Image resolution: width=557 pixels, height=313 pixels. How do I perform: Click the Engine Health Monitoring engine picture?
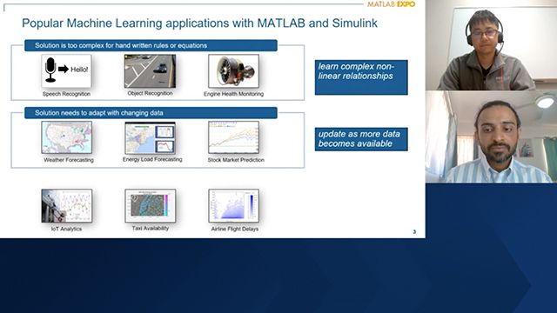tap(233, 71)
